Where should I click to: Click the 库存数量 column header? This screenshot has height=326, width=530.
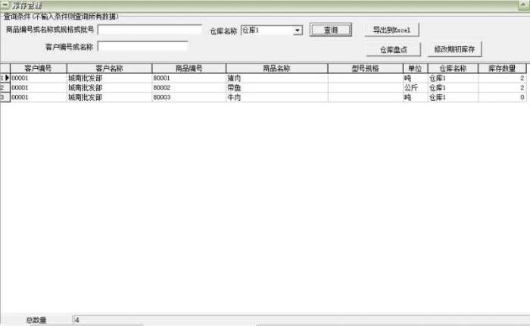[502, 68]
